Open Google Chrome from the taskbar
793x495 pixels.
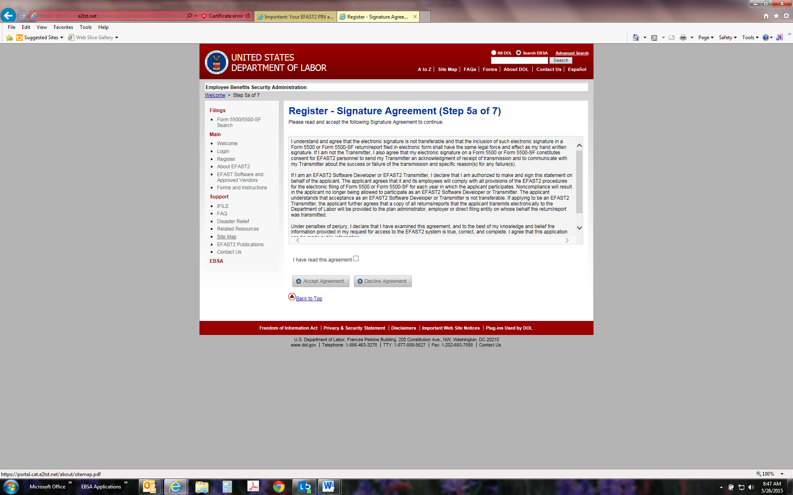[x=279, y=487]
